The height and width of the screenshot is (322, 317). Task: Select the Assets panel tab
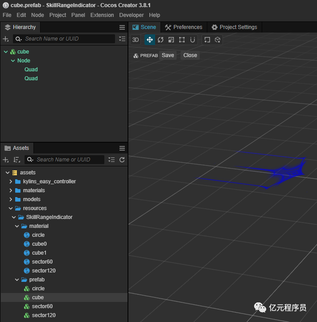[17, 148]
